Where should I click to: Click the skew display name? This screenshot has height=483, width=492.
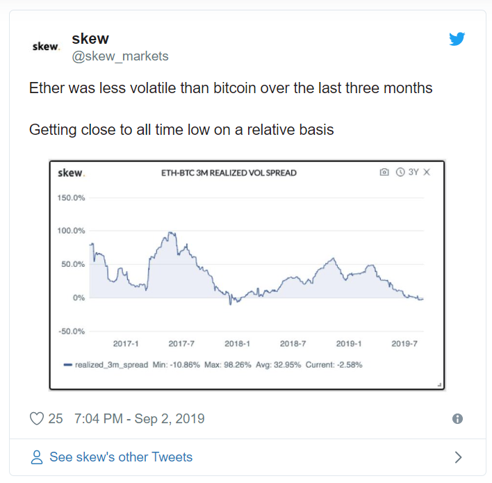coord(90,39)
